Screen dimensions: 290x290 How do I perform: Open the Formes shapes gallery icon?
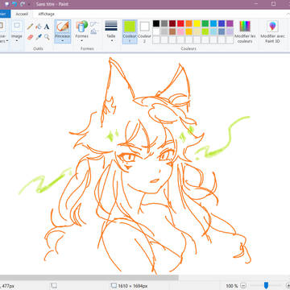point(81,27)
